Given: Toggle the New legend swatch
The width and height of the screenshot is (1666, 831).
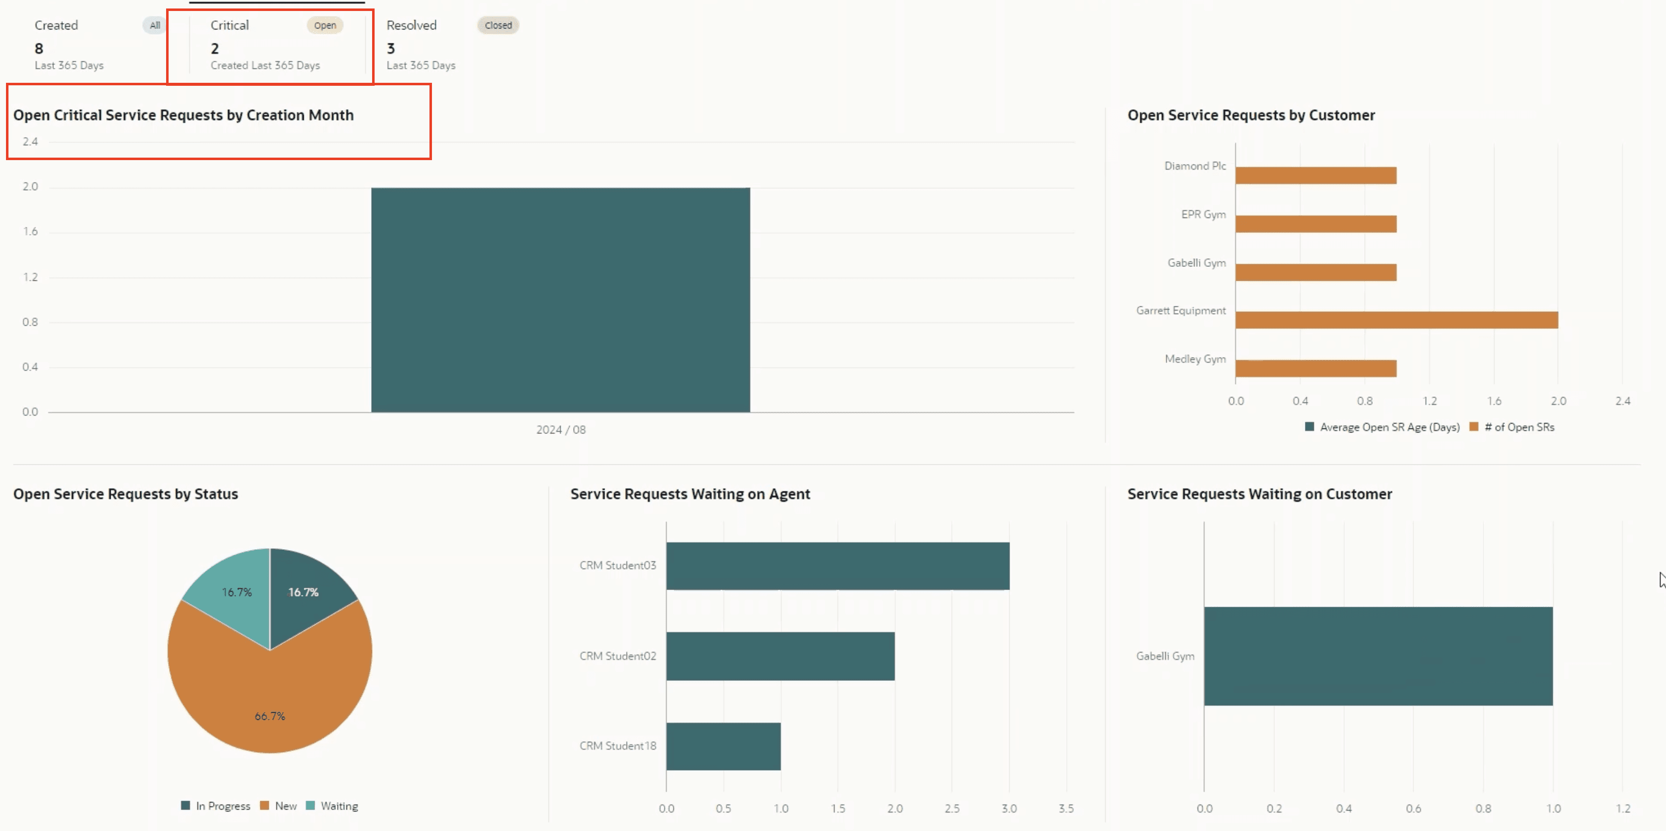Looking at the screenshot, I should pos(264,806).
